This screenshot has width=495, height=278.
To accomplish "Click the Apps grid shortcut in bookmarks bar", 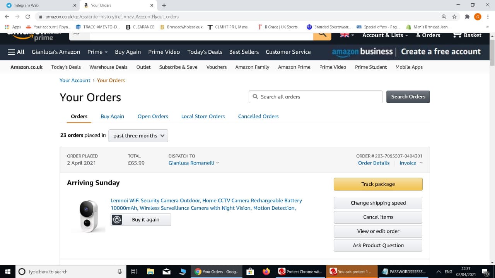I will 13,27.
